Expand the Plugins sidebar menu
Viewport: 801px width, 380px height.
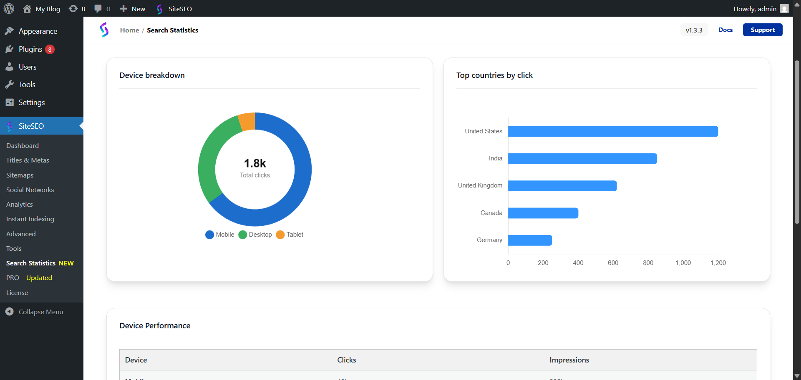click(30, 49)
